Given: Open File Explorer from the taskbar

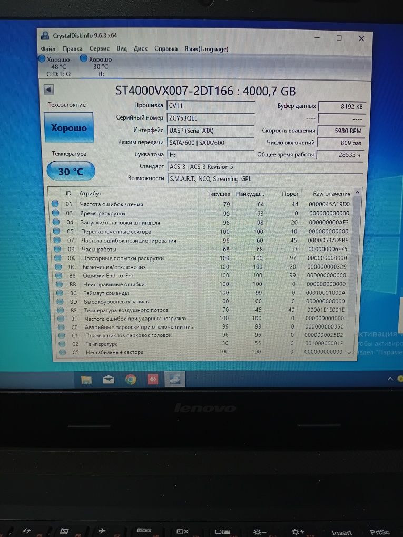Looking at the screenshot, I should 86,379.
